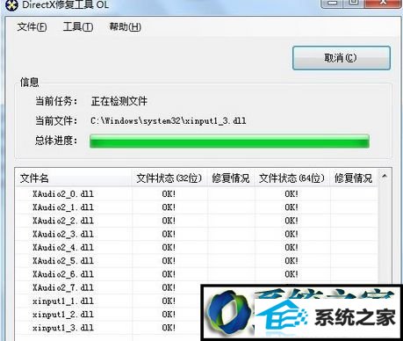Click the 修复情况 header beside the 32位 column
Image resolution: width=403 pixels, height=341 pixels.
(x=231, y=178)
